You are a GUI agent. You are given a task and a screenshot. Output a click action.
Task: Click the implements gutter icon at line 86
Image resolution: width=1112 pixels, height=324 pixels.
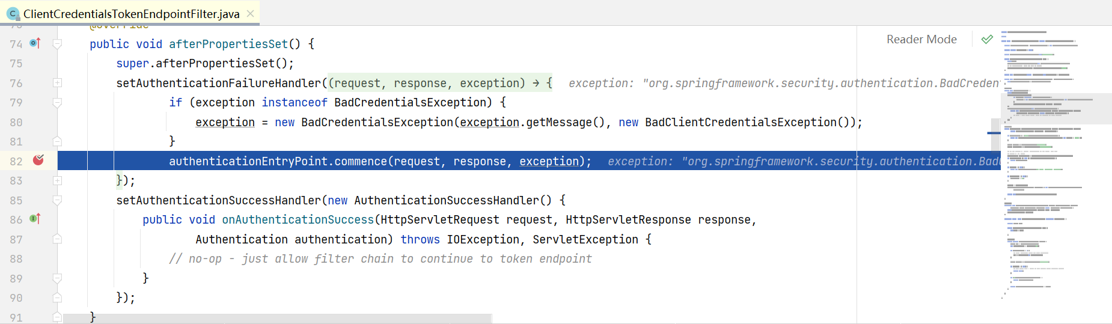pos(35,219)
